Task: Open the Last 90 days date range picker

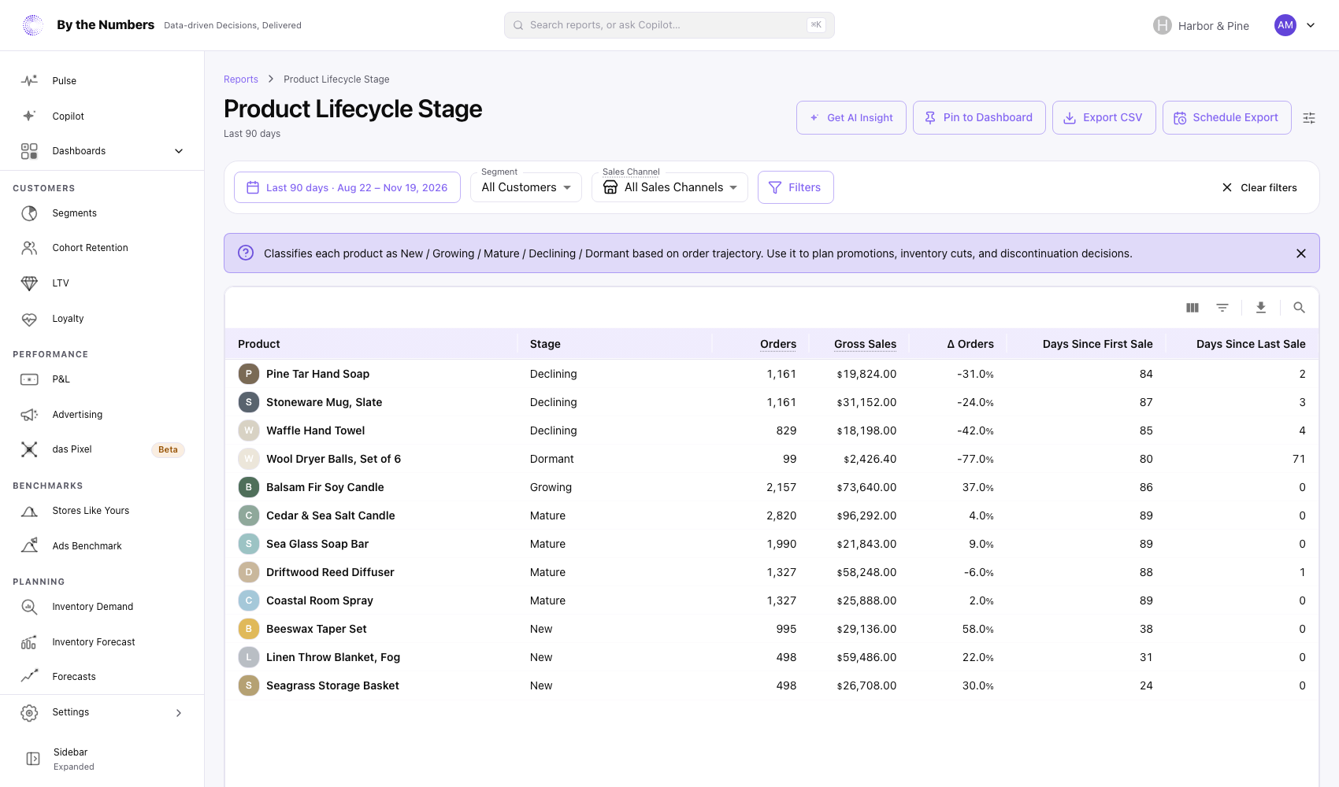Action: pyautogui.click(x=347, y=187)
